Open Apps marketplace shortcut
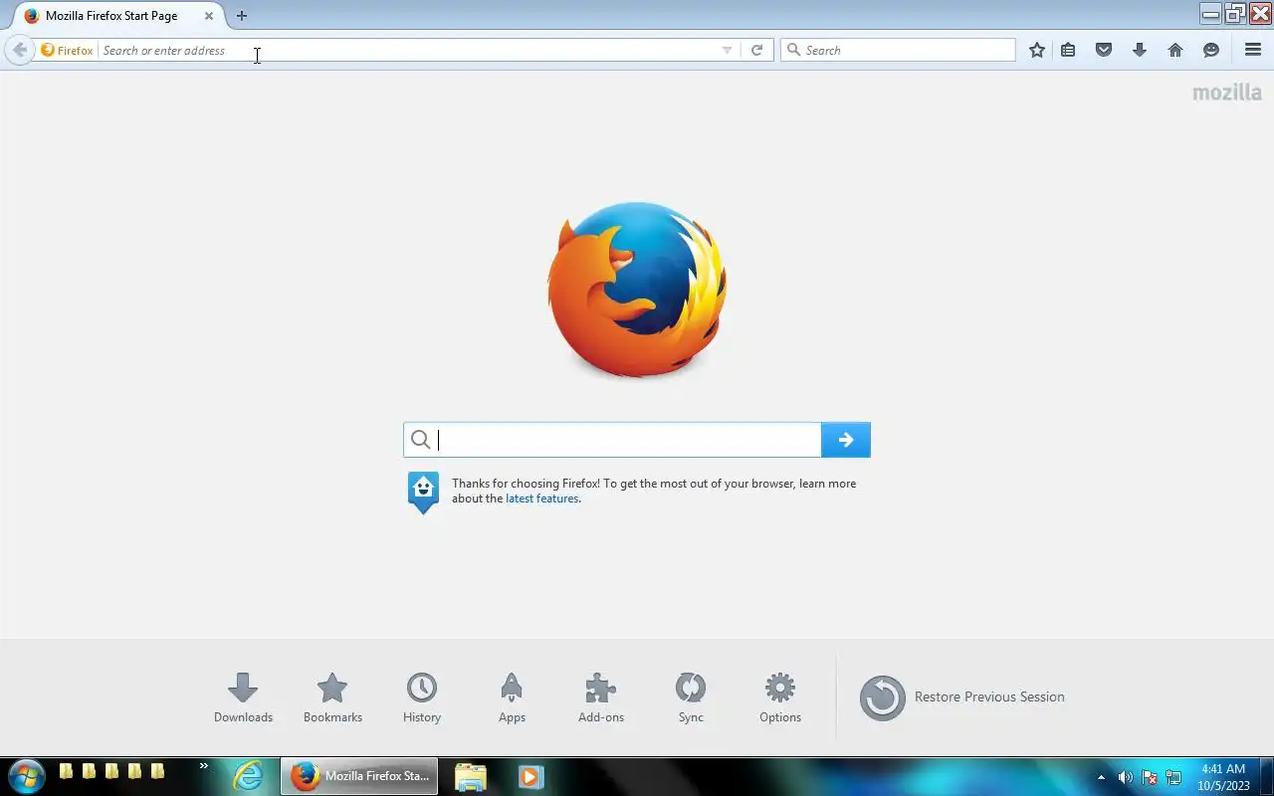The height and width of the screenshot is (796, 1274). pyautogui.click(x=512, y=697)
